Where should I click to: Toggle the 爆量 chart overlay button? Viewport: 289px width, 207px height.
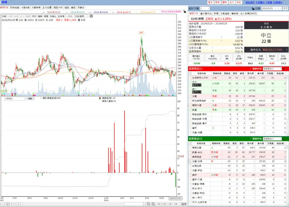point(46,16)
